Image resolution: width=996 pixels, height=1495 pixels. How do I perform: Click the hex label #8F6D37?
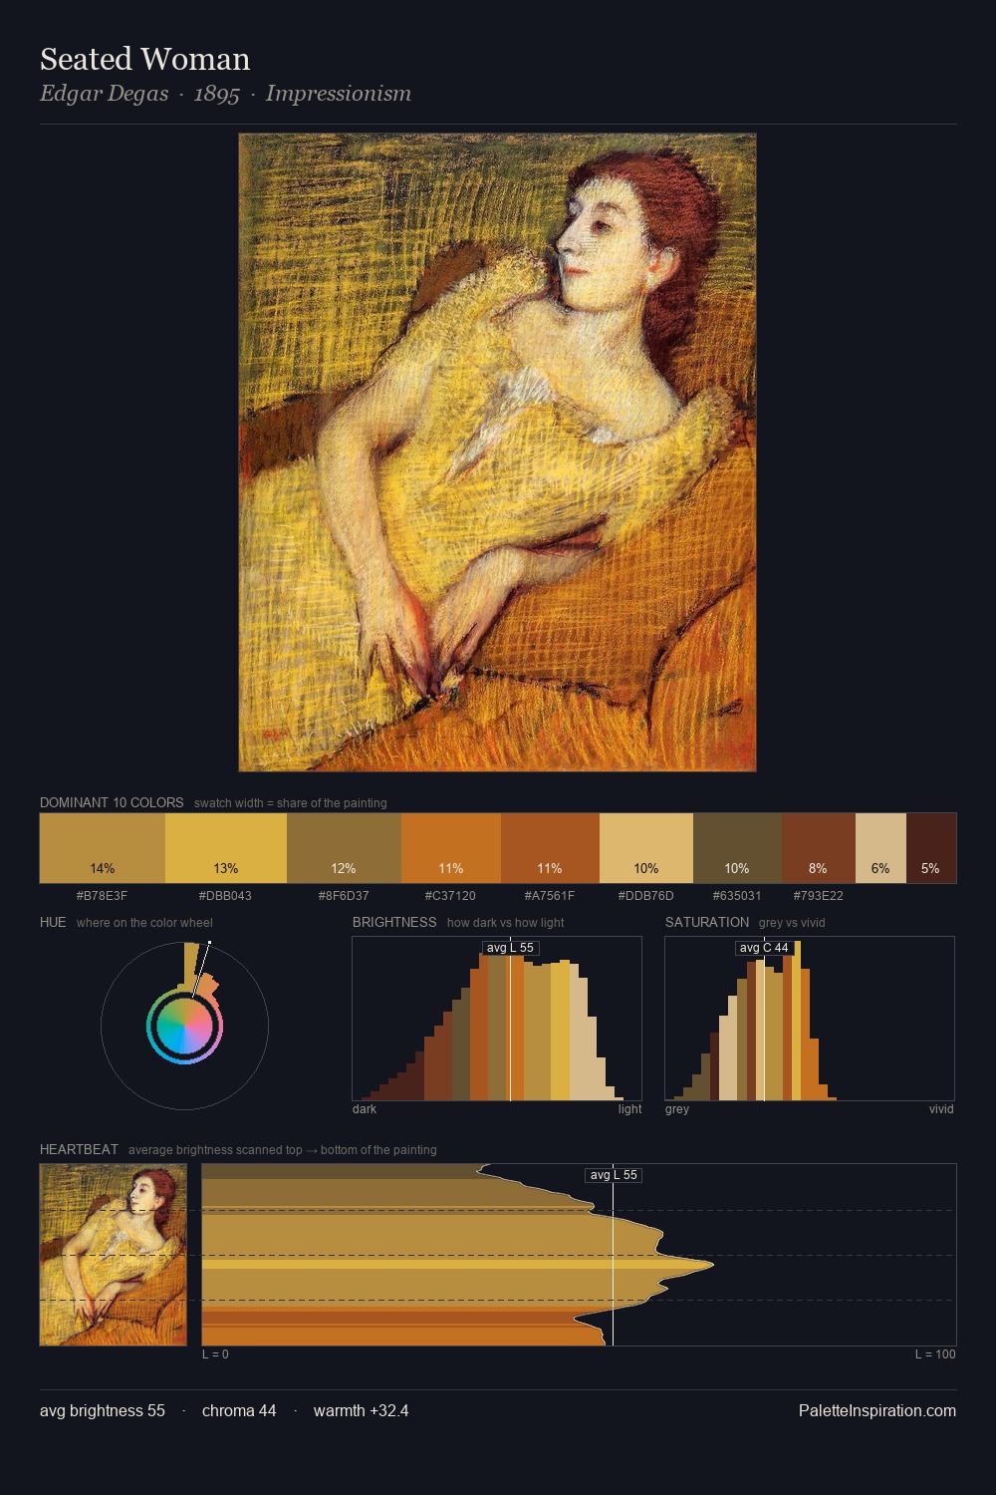[x=344, y=896]
